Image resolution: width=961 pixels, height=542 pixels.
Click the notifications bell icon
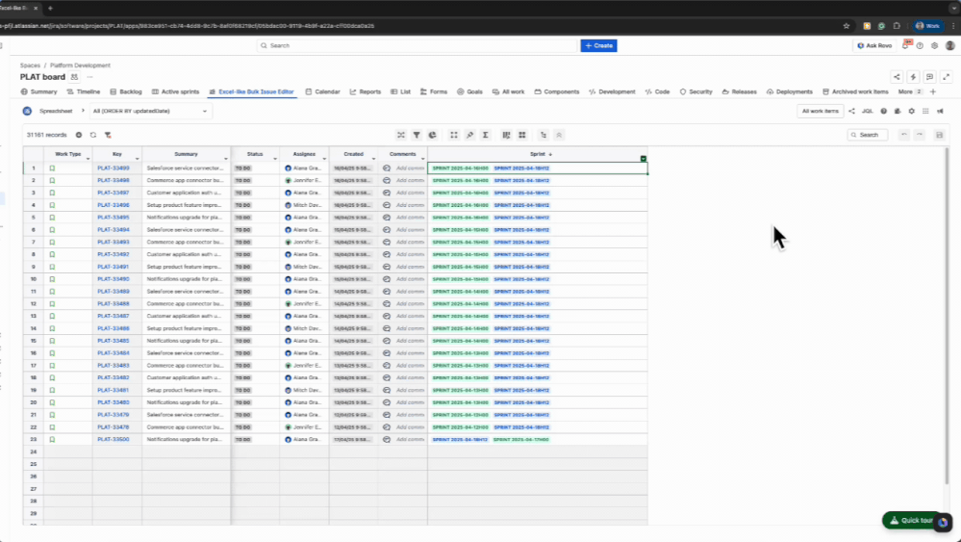click(907, 44)
